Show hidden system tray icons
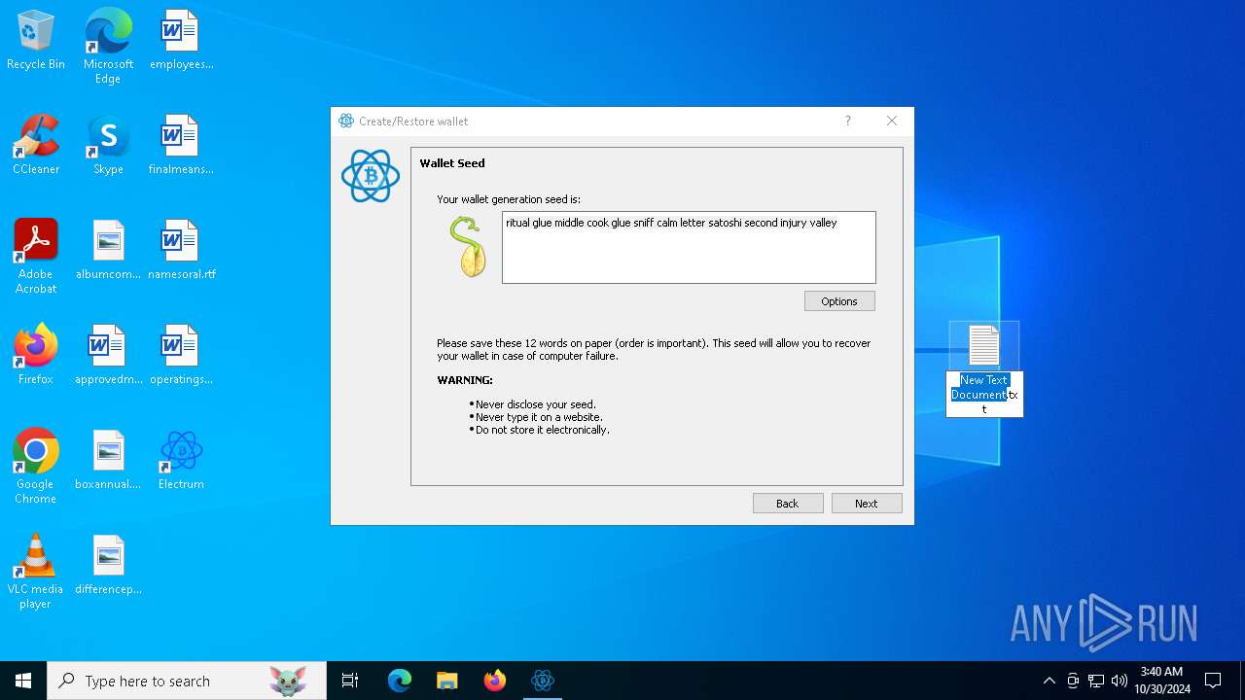 coord(1049,681)
